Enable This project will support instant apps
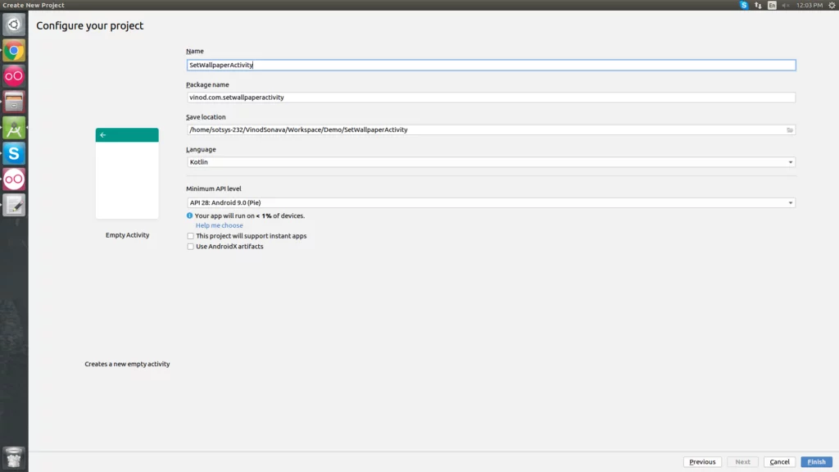Image resolution: width=839 pixels, height=472 pixels. pyautogui.click(x=190, y=235)
